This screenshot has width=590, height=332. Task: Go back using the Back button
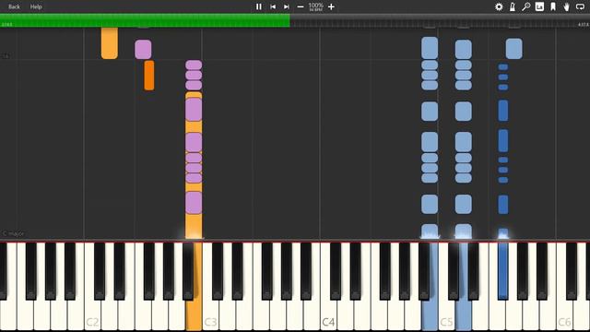coord(15,6)
